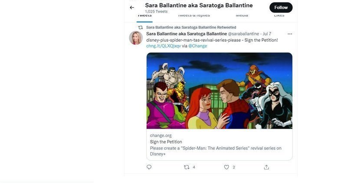Open the Spider-Man cartoon image thumbnail
The image size is (347, 195).
(219, 91)
